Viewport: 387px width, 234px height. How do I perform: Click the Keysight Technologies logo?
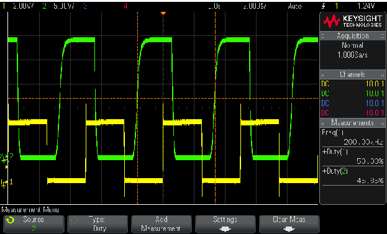pyautogui.click(x=352, y=21)
